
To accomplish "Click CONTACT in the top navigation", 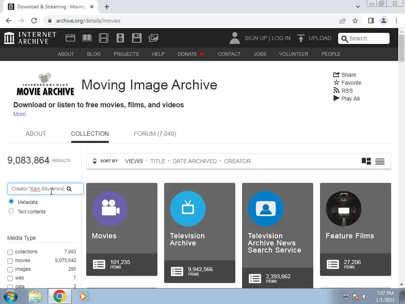I will tap(229, 54).
